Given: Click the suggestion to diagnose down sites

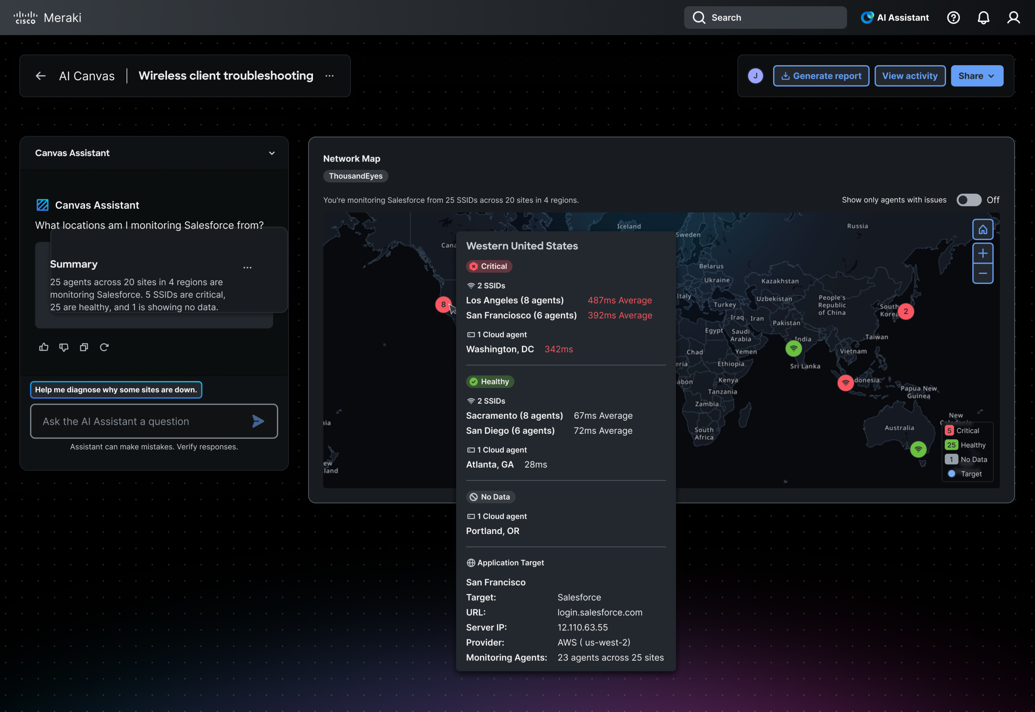Looking at the screenshot, I should (116, 390).
